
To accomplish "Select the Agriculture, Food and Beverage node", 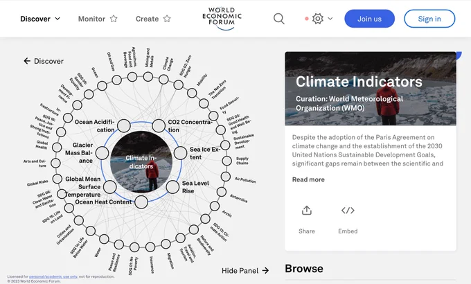I will [132, 77].
